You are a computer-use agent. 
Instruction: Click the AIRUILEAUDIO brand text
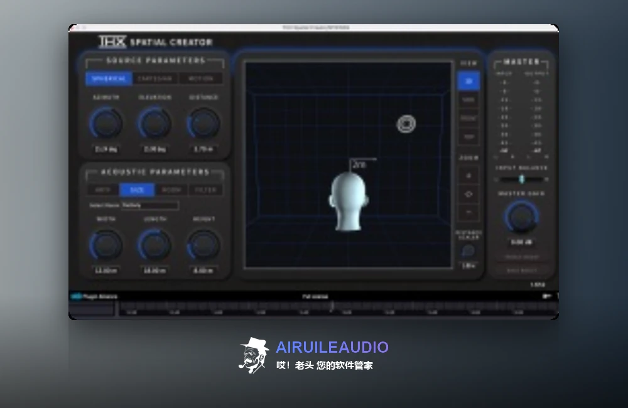[x=332, y=347]
